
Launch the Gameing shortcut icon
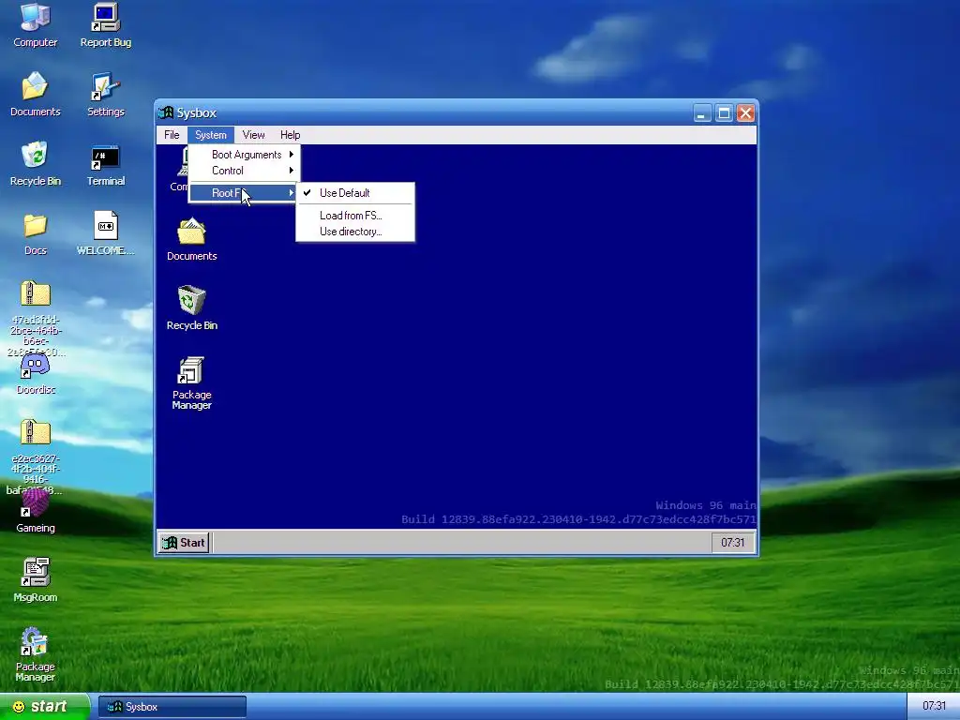(35, 512)
